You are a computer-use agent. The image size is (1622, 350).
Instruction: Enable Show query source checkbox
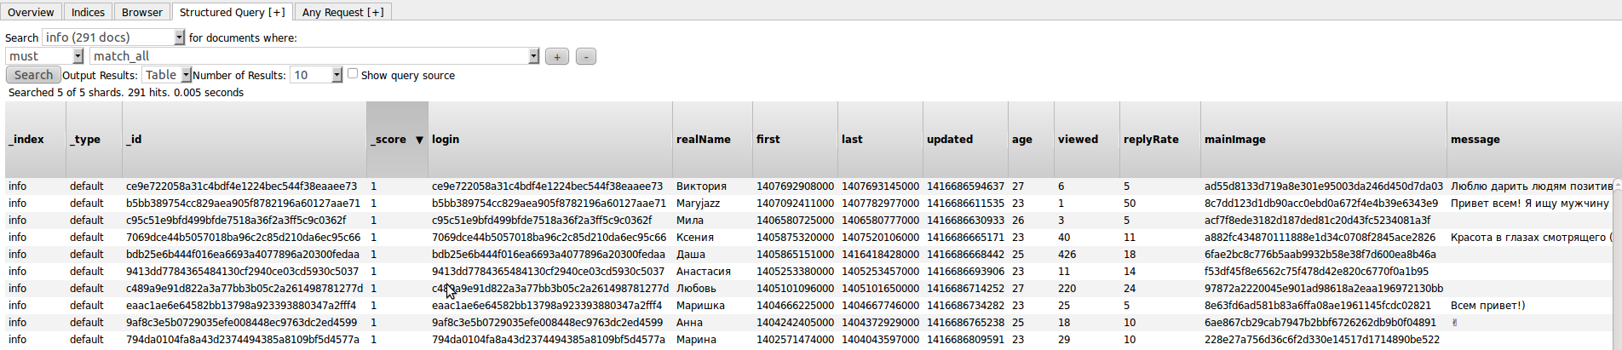click(353, 74)
